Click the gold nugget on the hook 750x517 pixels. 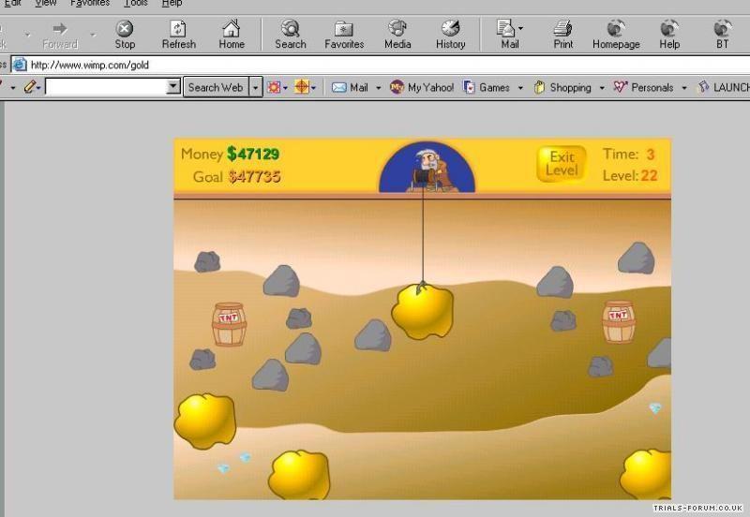(423, 312)
